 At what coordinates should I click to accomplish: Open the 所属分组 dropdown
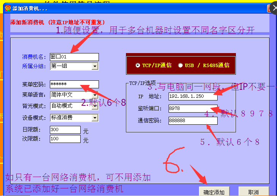point(95,67)
